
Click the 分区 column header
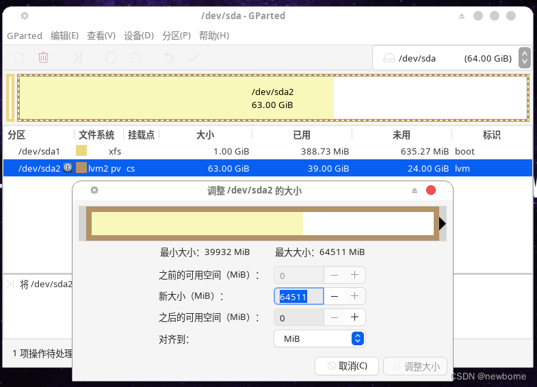[16, 135]
